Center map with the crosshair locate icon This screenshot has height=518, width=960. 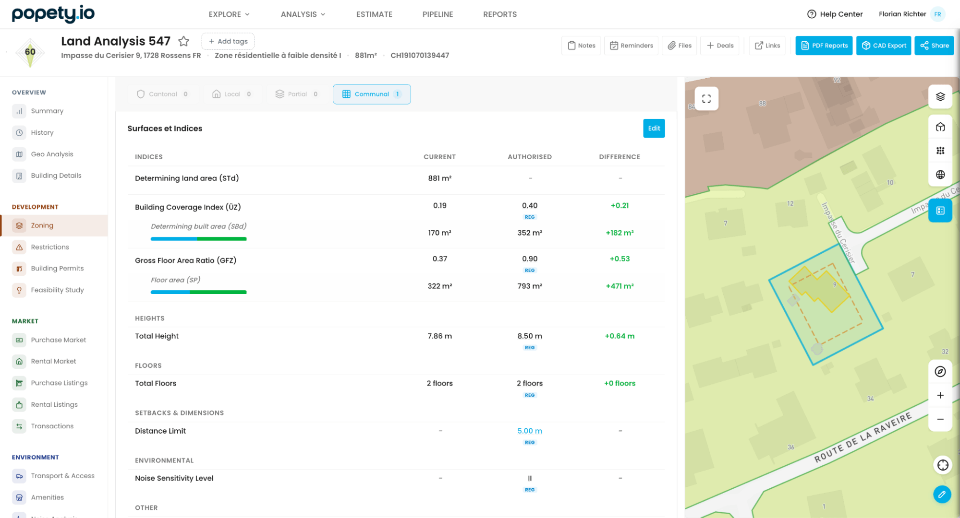click(x=943, y=465)
